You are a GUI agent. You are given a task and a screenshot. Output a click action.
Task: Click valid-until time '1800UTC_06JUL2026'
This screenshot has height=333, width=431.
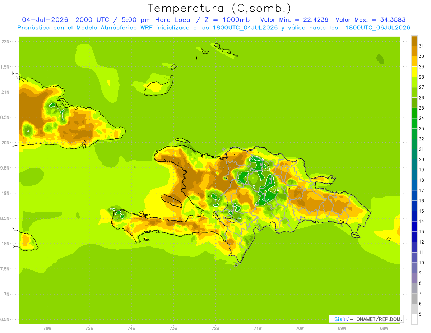(378, 28)
